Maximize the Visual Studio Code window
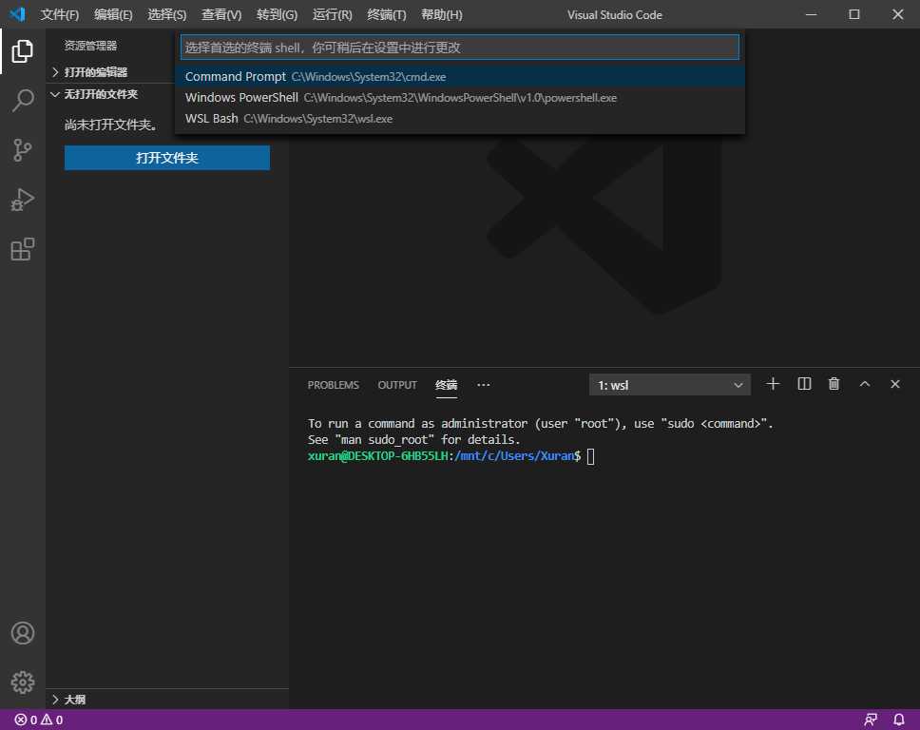Screen dimensions: 920x730 (x=853, y=14)
